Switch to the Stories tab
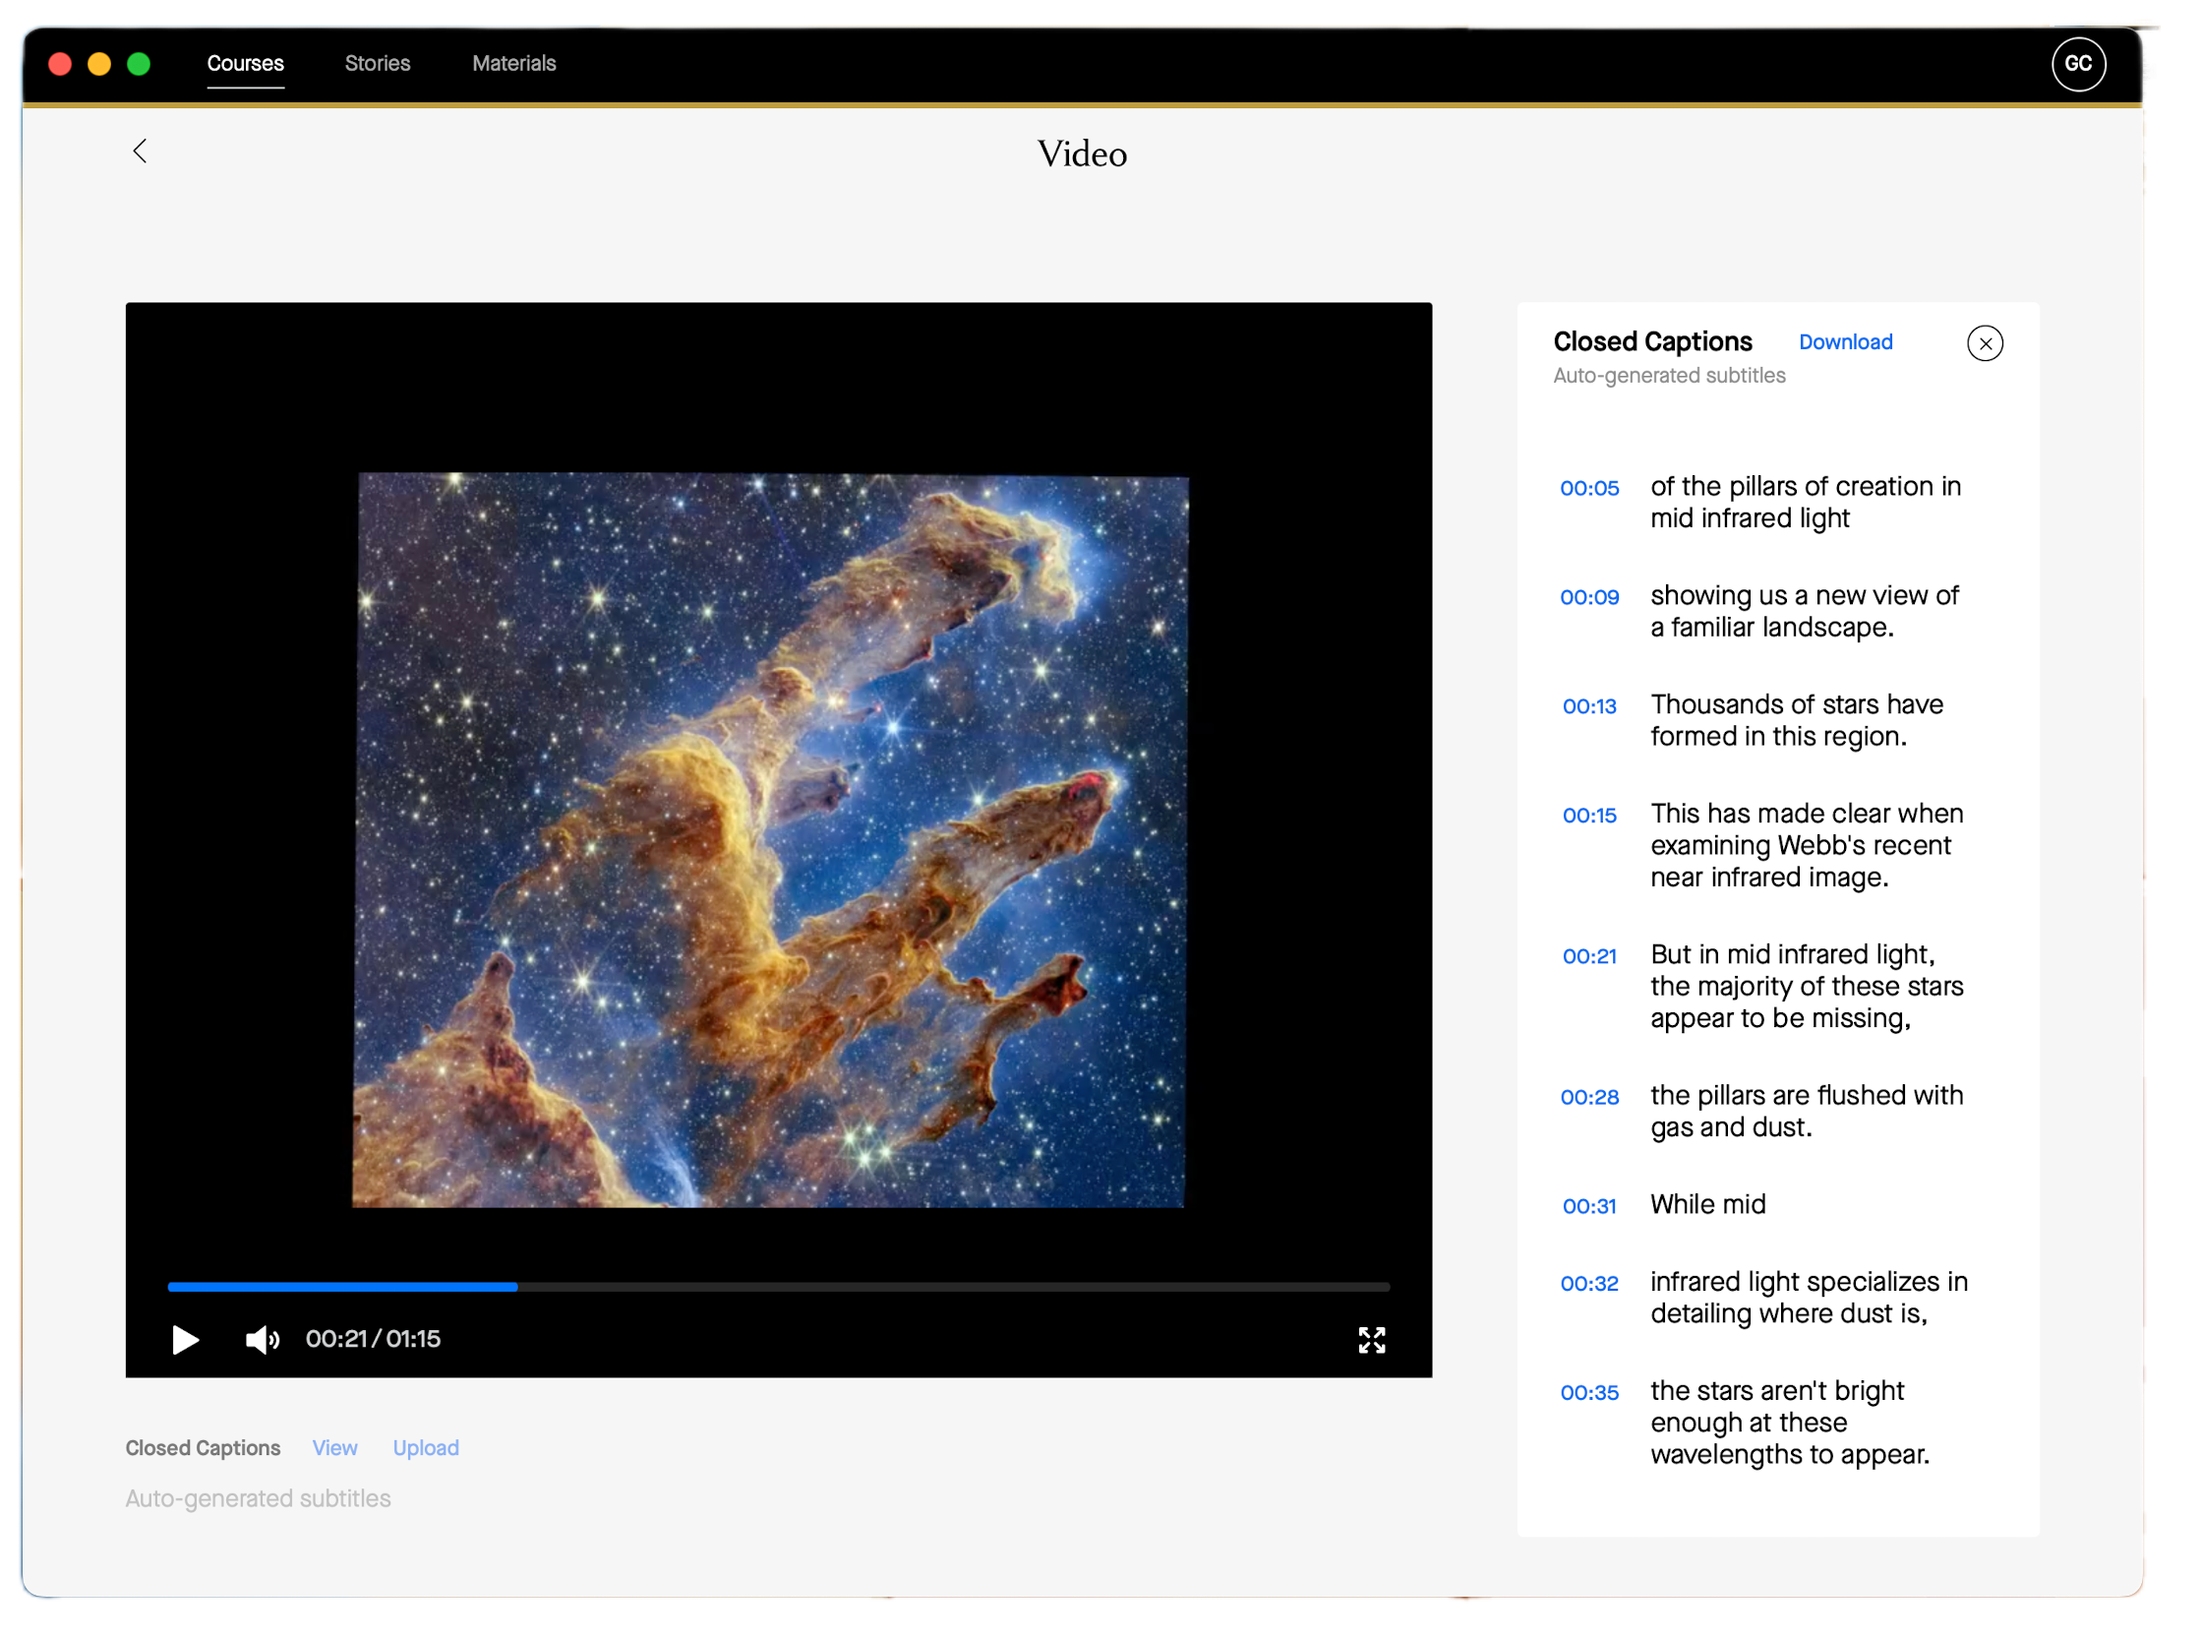This screenshot has width=2201, height=1639. click(x=377, y=64)
